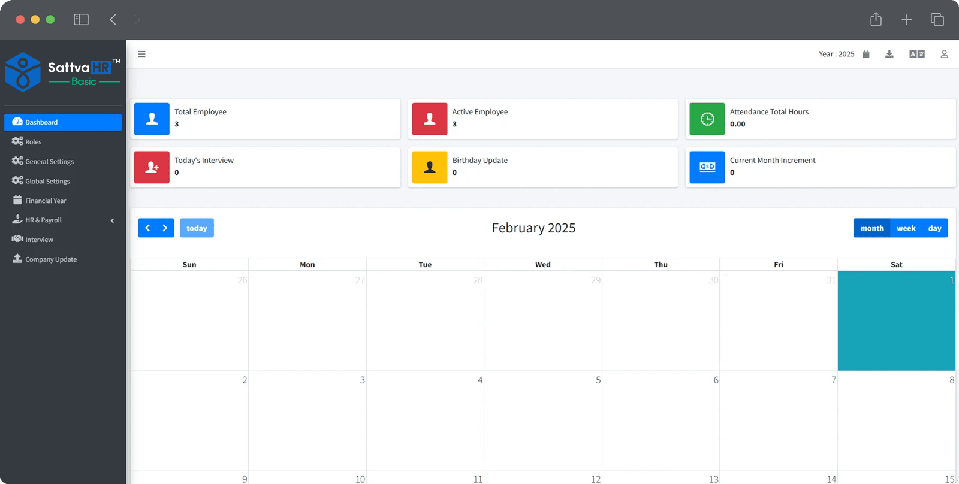Click the today button
The height and width of the screenshot is (484, 959).
(x=197, y=228)
